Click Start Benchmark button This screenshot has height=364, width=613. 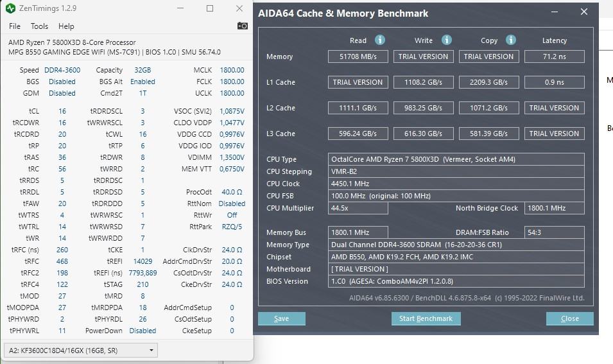coord(426,318)
